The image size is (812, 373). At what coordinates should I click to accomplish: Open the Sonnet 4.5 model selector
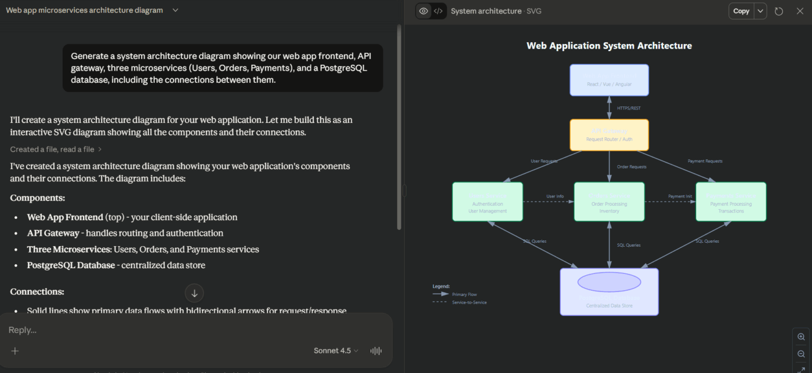(x=336, y=350)
